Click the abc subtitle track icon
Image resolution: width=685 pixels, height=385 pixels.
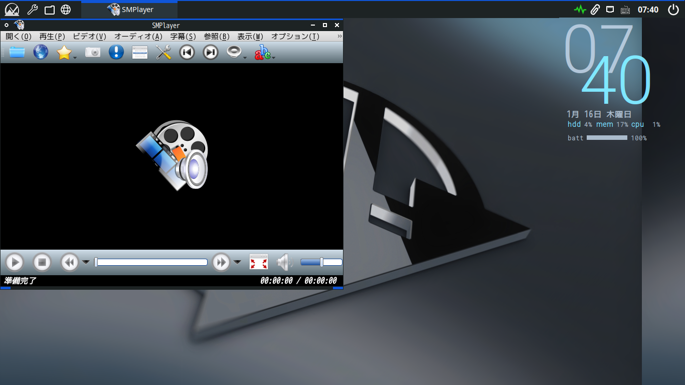pos(262,52)
